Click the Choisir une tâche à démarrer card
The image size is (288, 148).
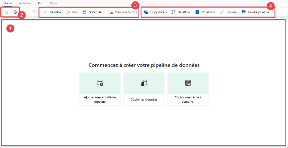click(x=188, y=89)
